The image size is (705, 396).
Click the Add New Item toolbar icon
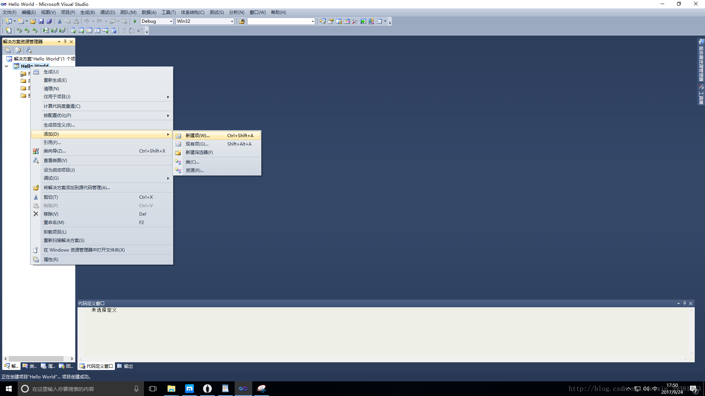pos(21,21)
